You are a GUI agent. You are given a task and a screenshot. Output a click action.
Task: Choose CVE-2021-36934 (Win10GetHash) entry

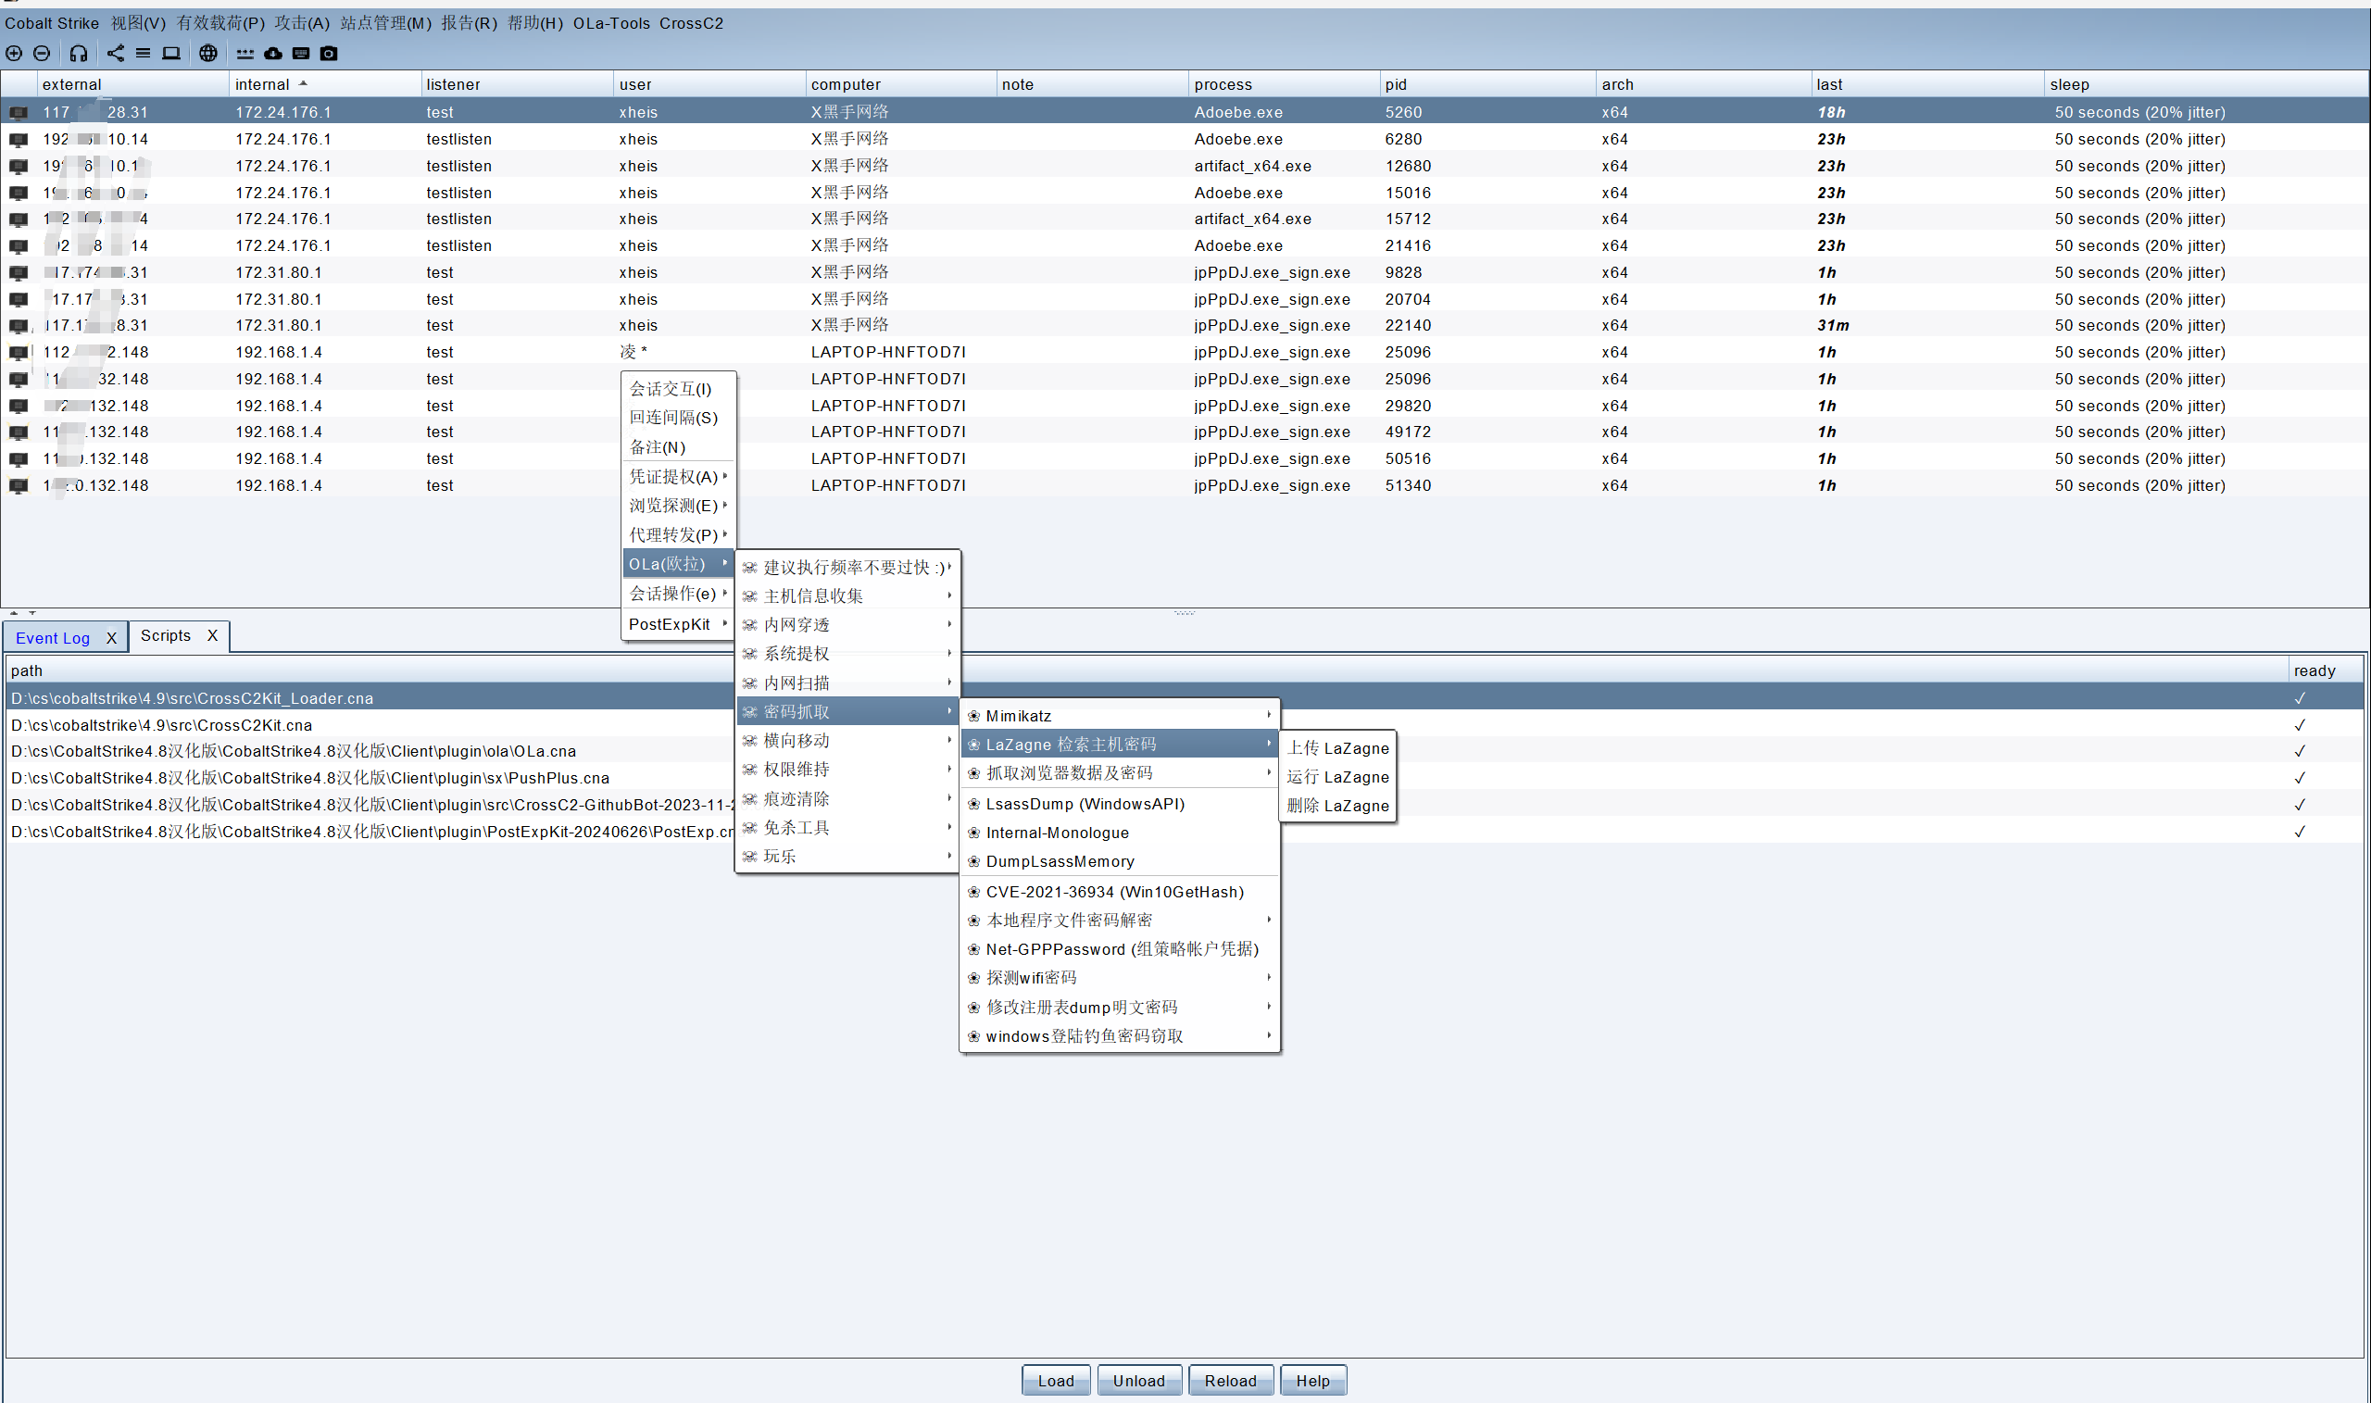pos(1121,892)
